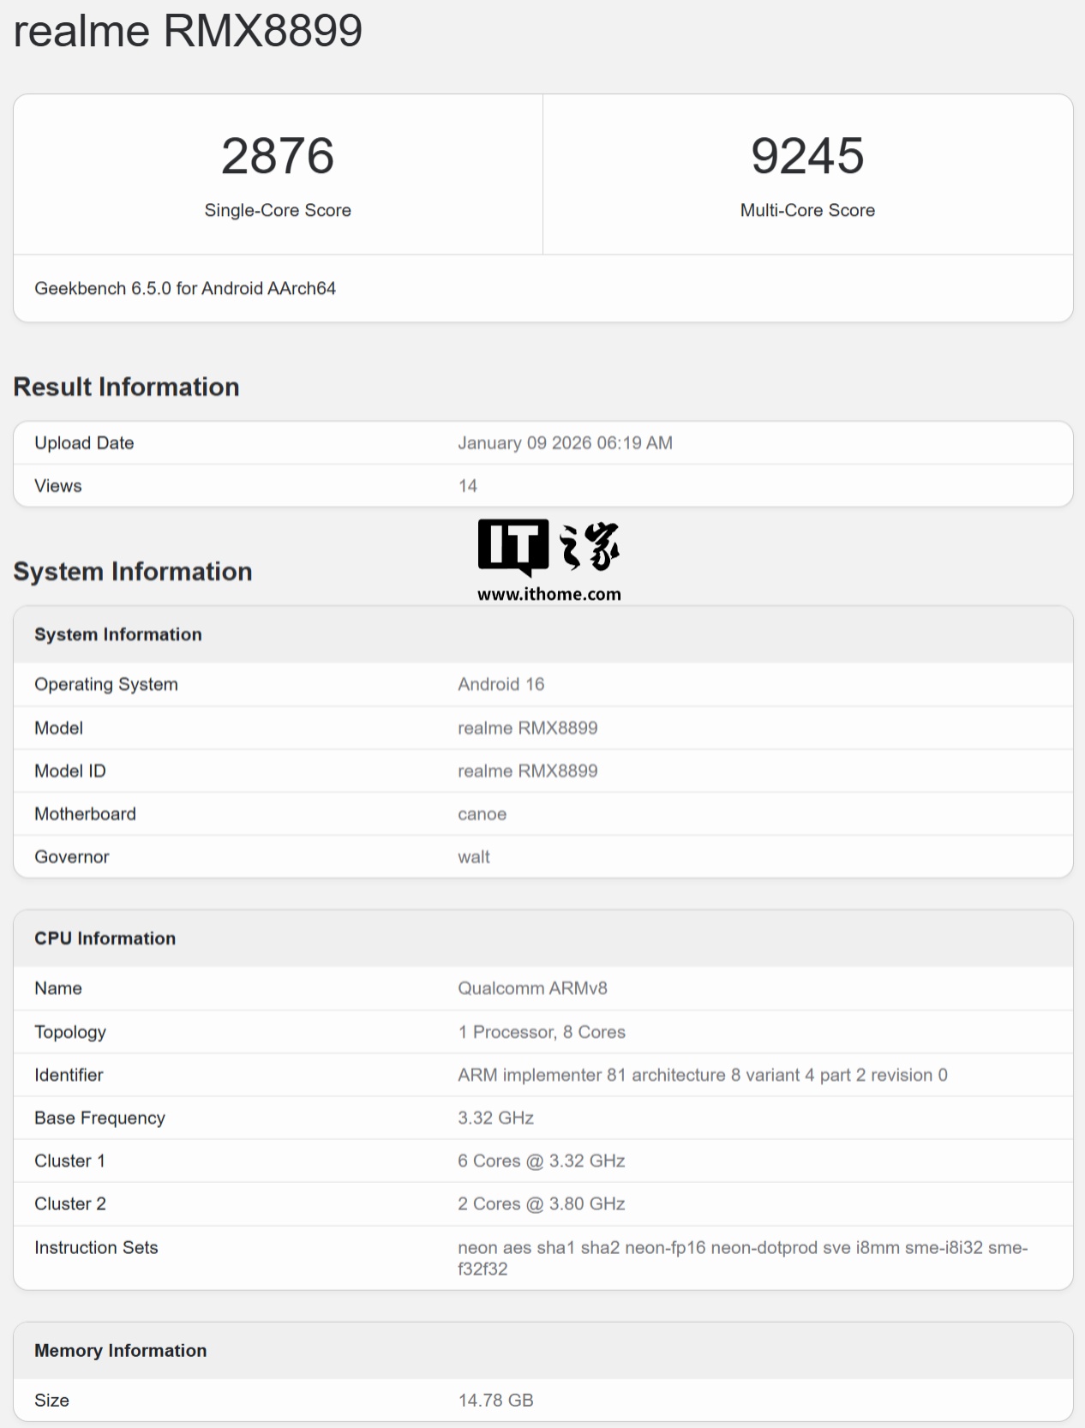Click the upload date value January 09 2026
This screenshot has width=1085, height=1428.
565,443
